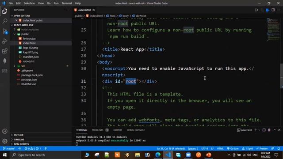Open logo192.png in explorer
Screen dimensions: 283x159
(x=31, y=48)
